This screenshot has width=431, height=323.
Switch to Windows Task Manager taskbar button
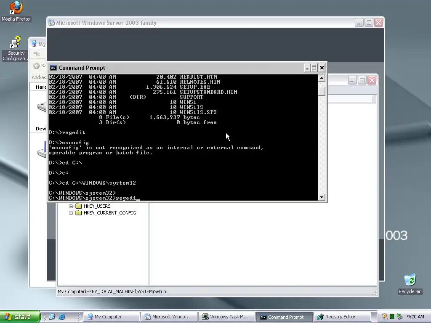pyautogui.click(x=227, y=317)
